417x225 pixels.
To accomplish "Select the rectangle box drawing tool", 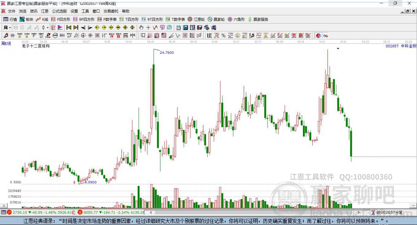I will click(x=142, y=35).
